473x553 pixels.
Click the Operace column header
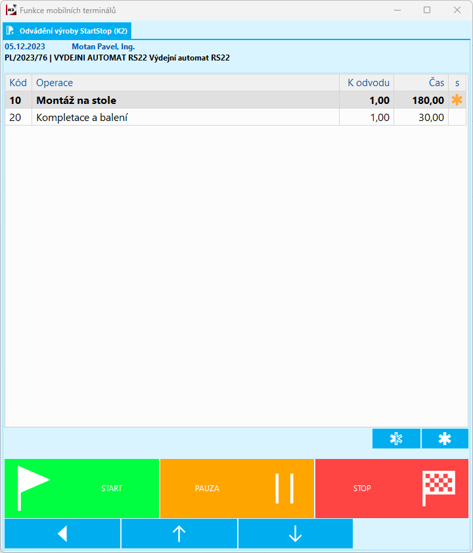coord(185,83)
